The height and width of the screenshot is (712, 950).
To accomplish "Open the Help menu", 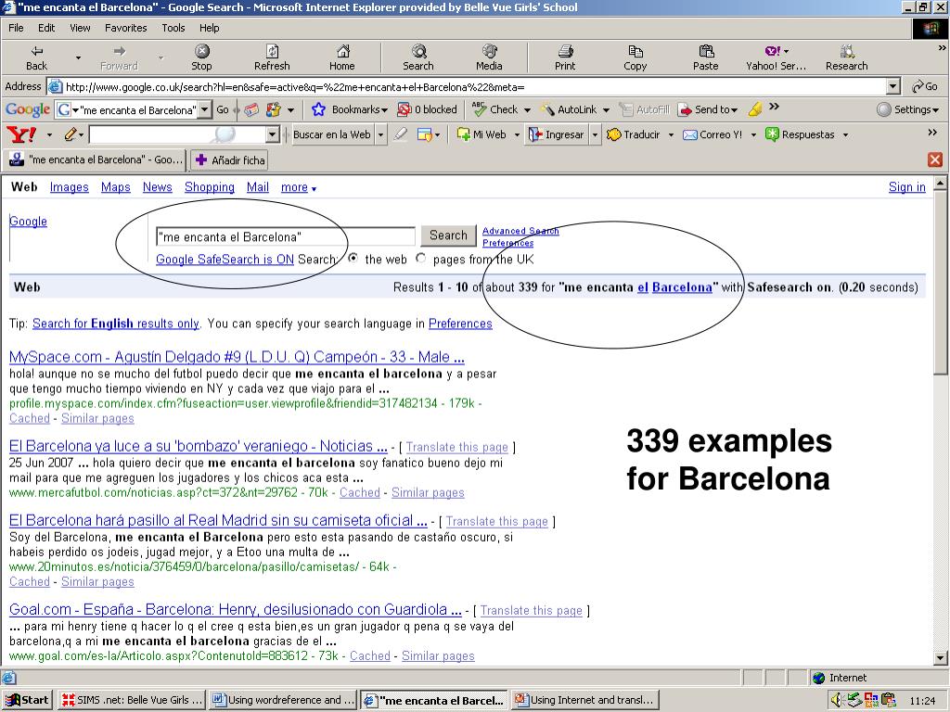I will coord(209,28).
